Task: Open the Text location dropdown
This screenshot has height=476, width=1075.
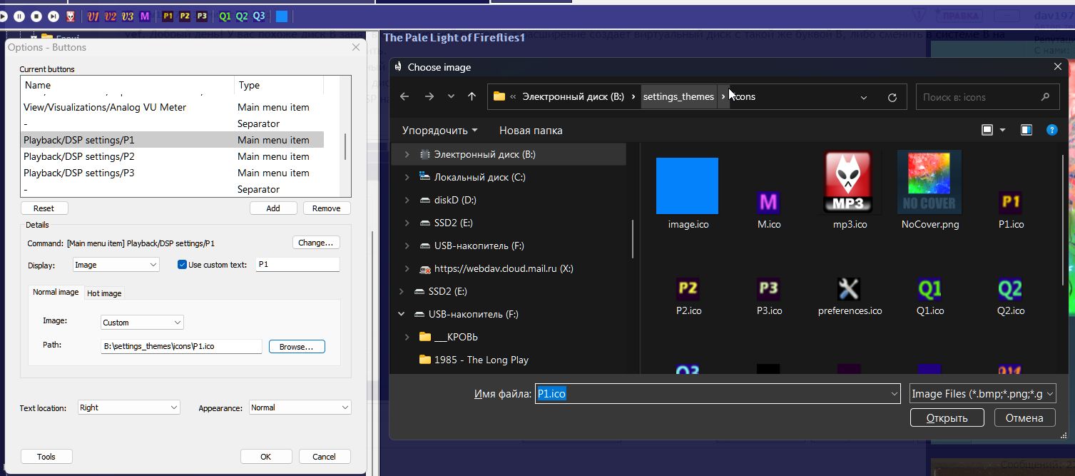Action: click(128, 407)
